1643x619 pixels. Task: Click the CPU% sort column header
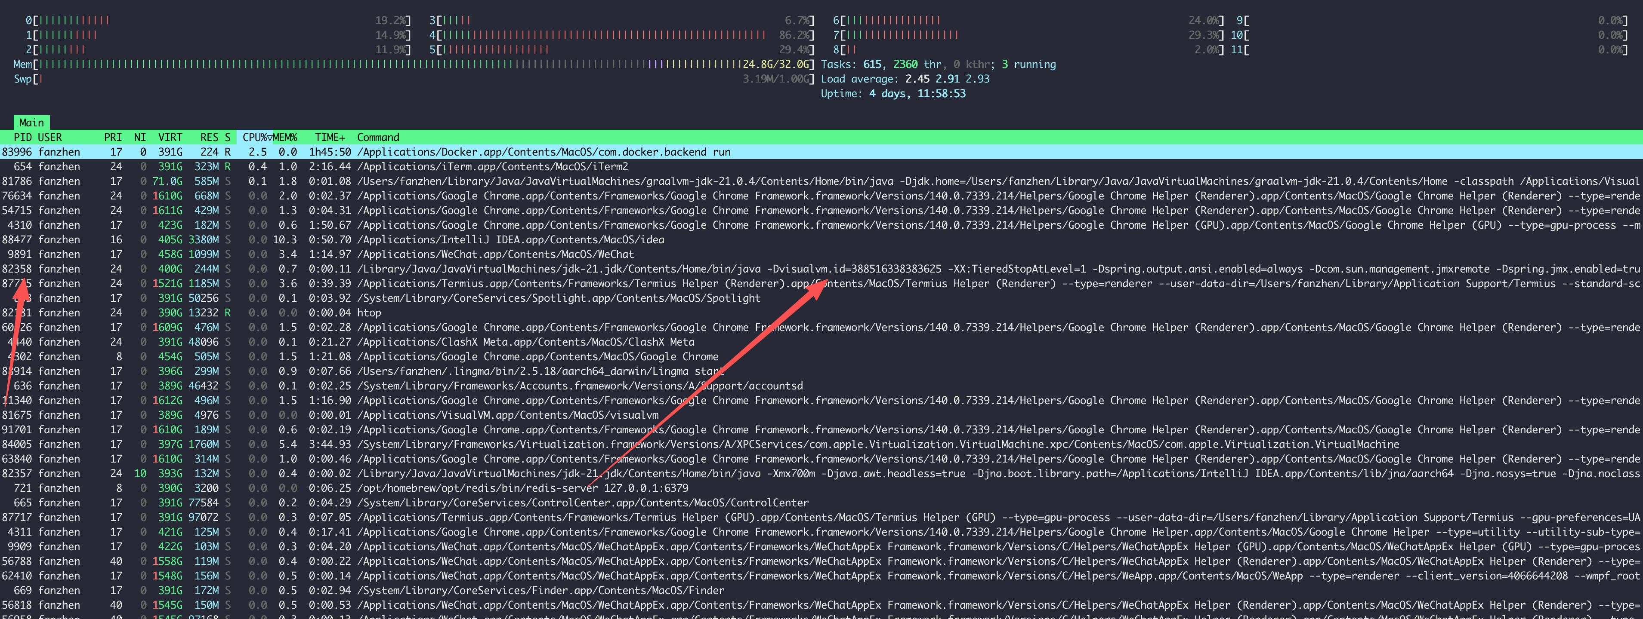point(255,137)
